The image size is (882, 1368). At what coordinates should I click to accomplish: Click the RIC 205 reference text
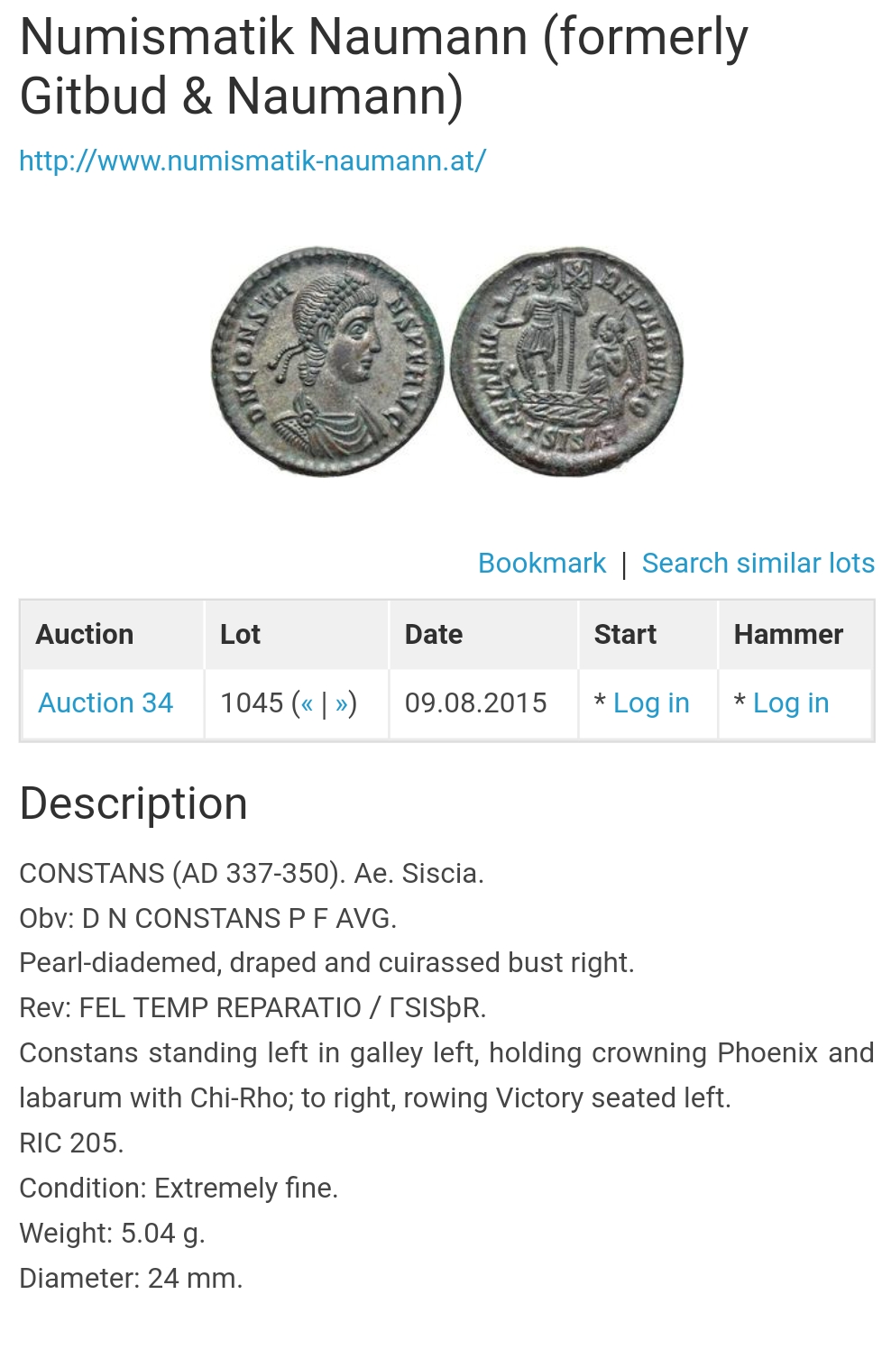(71, 1143)
